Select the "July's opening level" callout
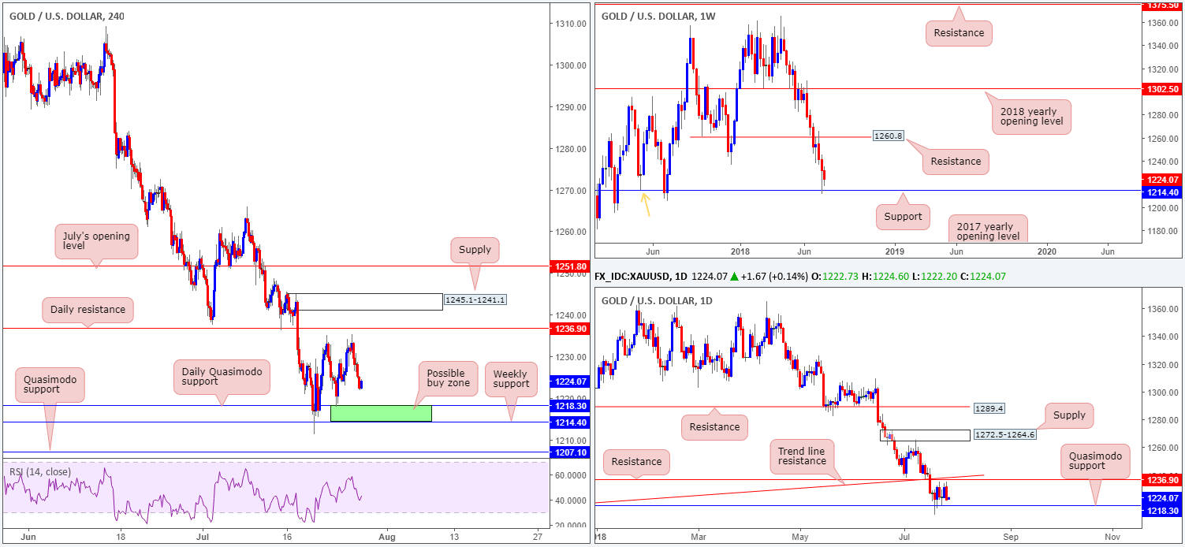 96,241
